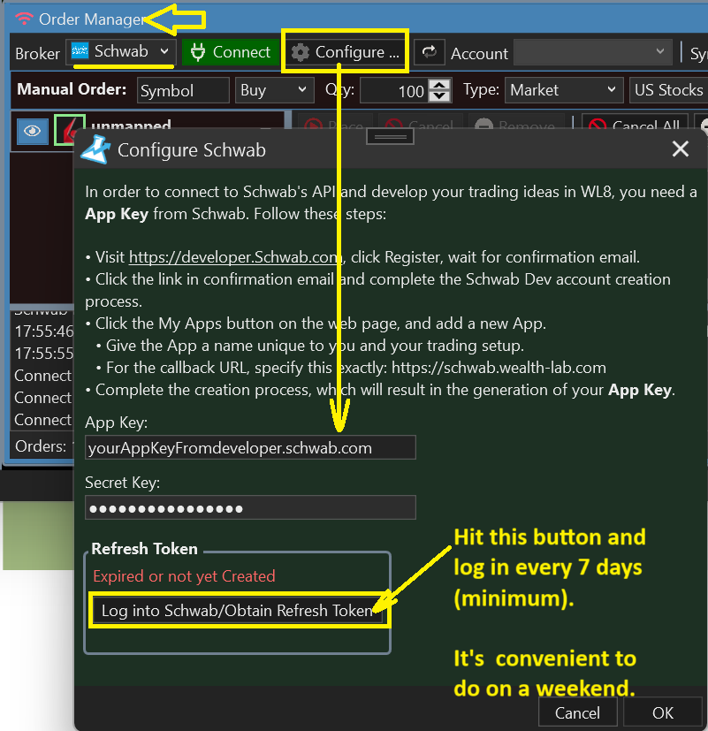Click the Order Manager wifi signal icon
Screen dimensions: 708x731
(x=24, y=19)
